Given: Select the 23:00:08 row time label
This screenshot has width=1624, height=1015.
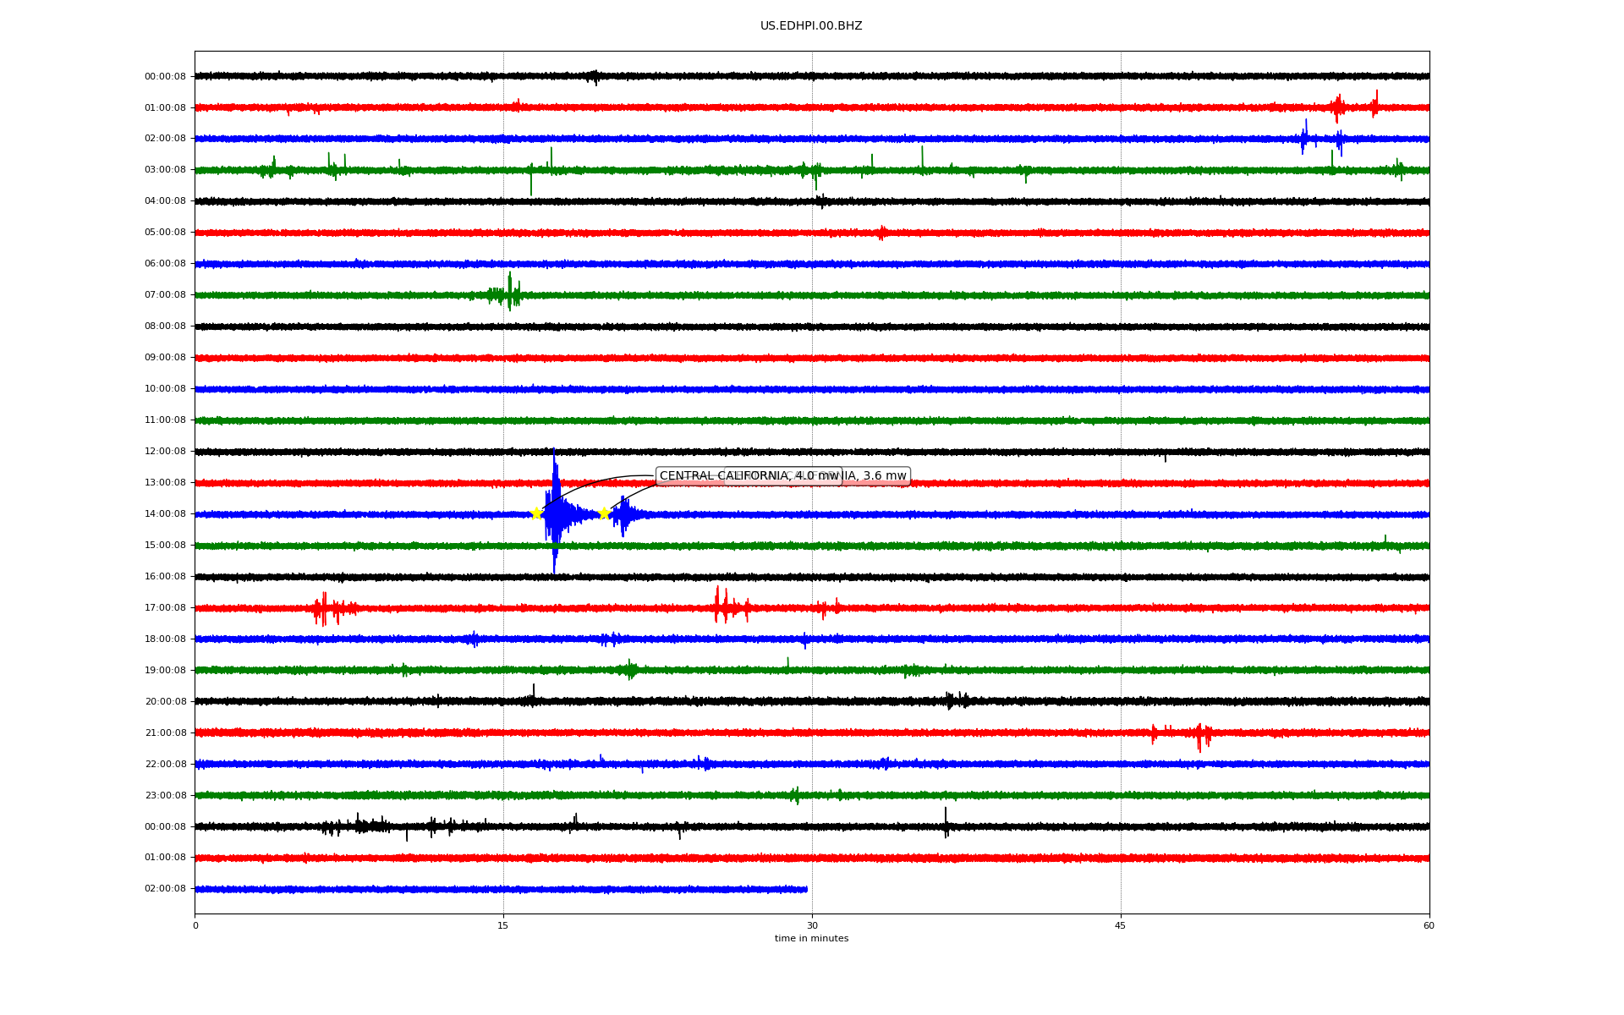Looking at the screenshot, I should (165, 796).
